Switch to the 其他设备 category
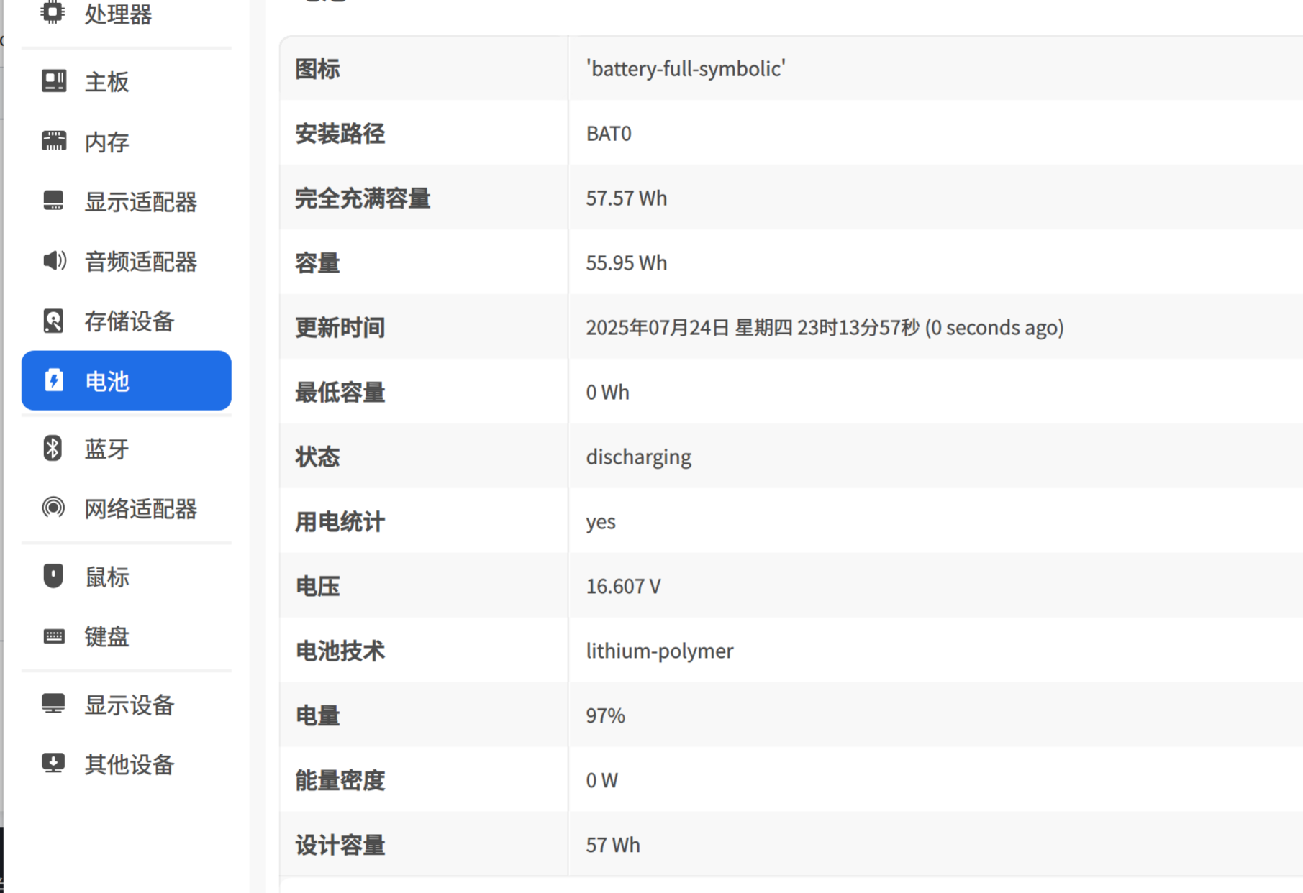Screen dimensions: 1303x893 (x=127, y=764)
